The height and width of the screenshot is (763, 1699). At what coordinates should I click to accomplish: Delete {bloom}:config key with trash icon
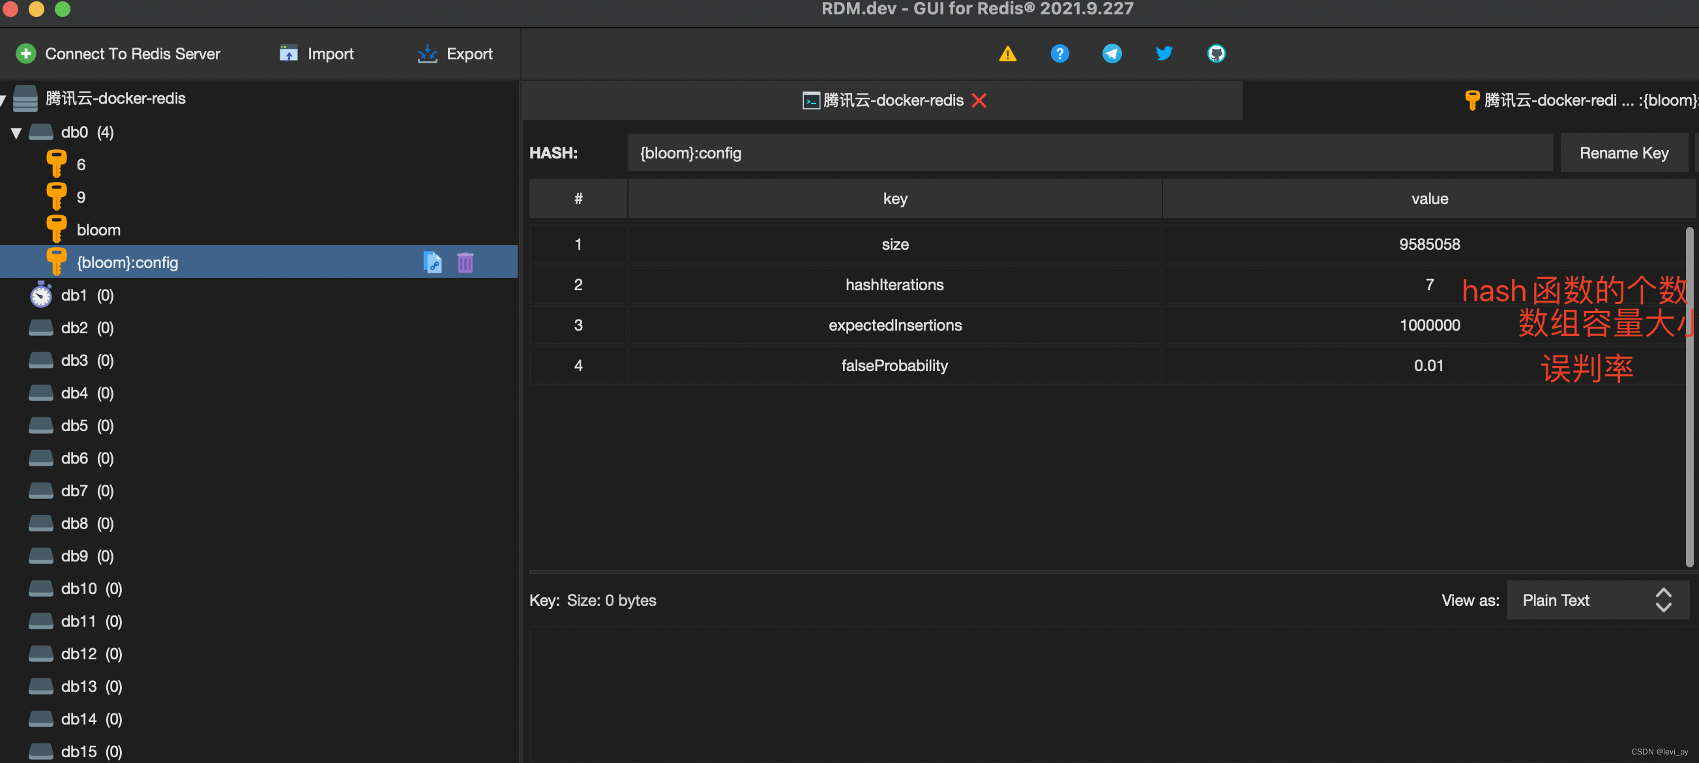465,262
